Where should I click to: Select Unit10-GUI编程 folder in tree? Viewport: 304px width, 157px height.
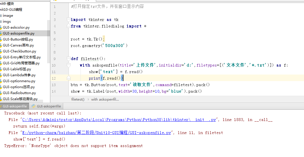[x=11, y=9]
